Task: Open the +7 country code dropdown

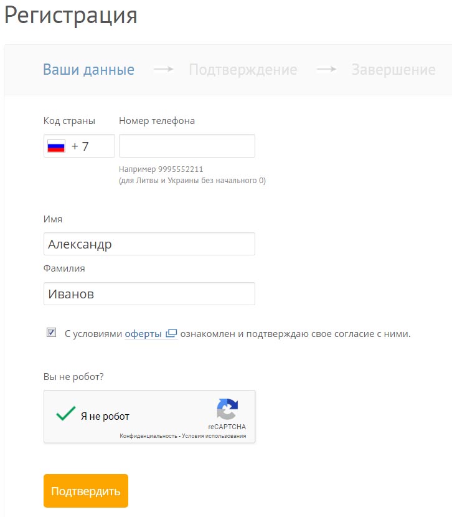Action: (x=79, y=146)
